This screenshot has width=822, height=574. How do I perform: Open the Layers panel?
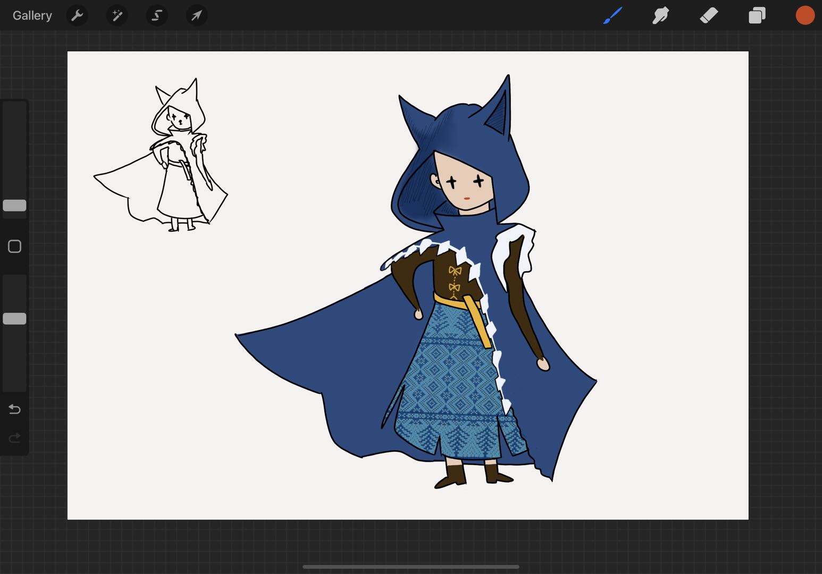click(757, 15)
